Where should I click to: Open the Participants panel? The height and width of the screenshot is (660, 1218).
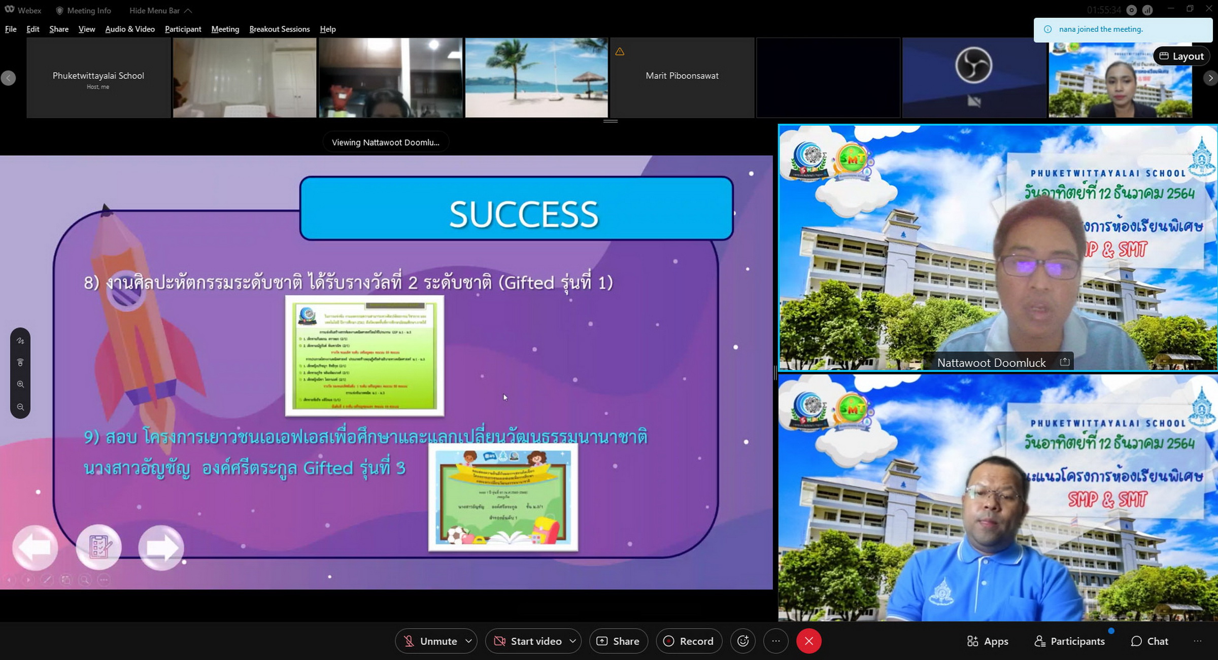click(1069, 641)
